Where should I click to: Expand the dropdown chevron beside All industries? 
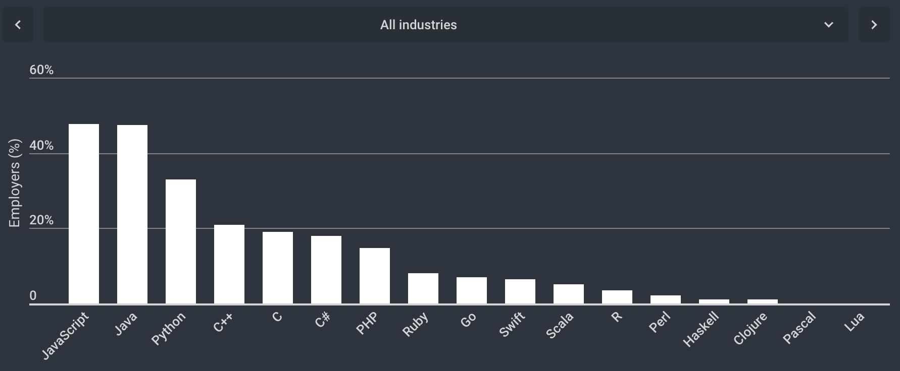click(828, 25)
